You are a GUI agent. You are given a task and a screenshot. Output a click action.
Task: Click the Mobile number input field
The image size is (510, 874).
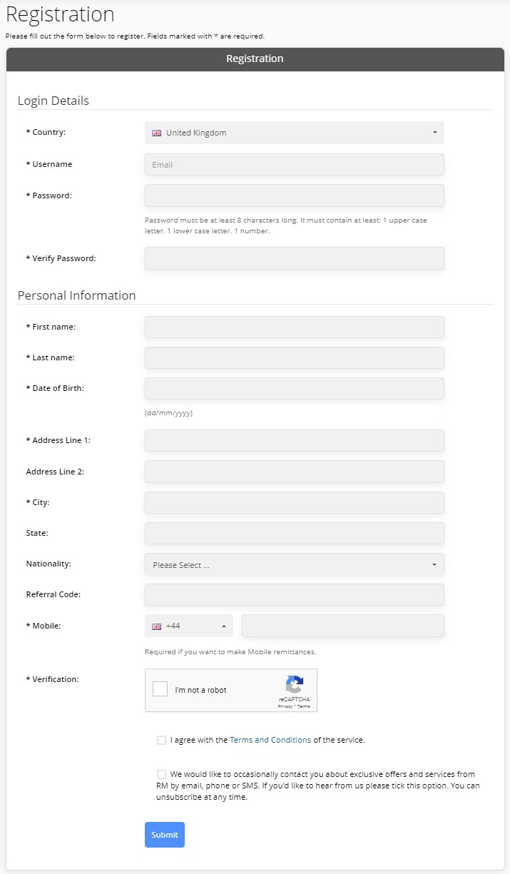pos(343,626)
